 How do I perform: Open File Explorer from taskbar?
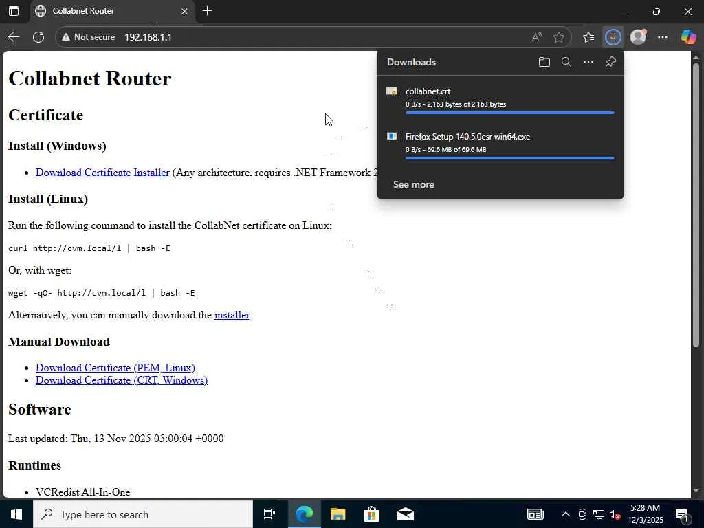338,514
